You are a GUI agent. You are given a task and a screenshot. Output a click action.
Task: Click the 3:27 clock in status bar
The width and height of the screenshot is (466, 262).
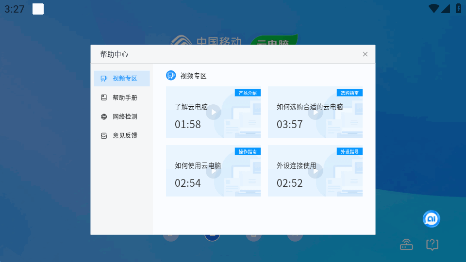pyautogui.click(x=14, y=9)
